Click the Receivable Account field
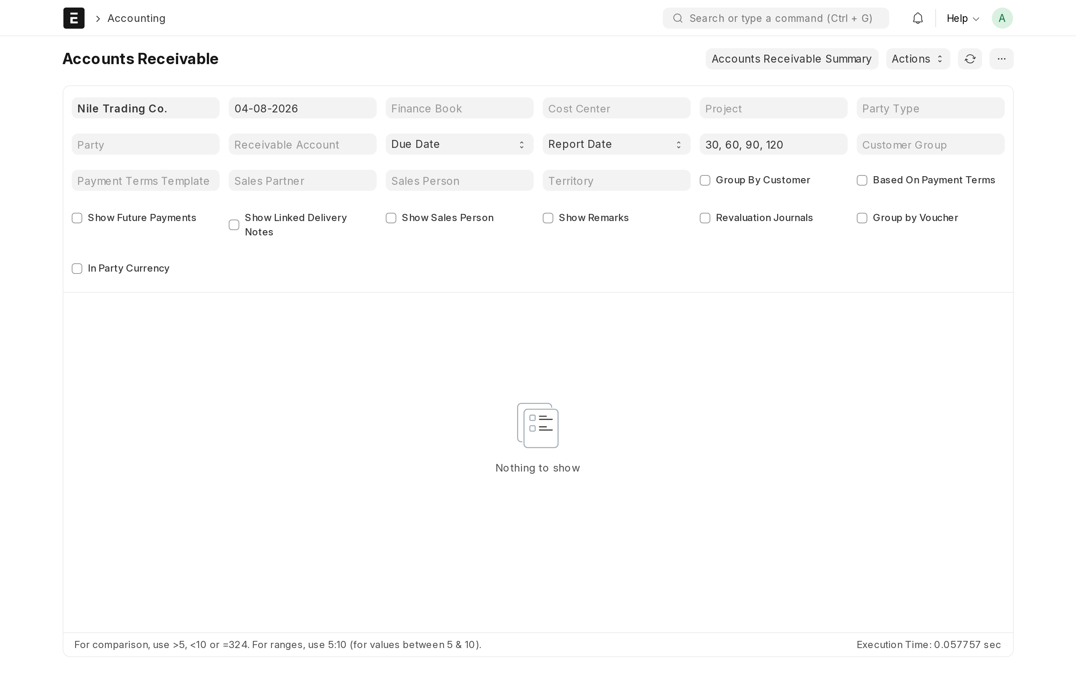 point(302,144)
